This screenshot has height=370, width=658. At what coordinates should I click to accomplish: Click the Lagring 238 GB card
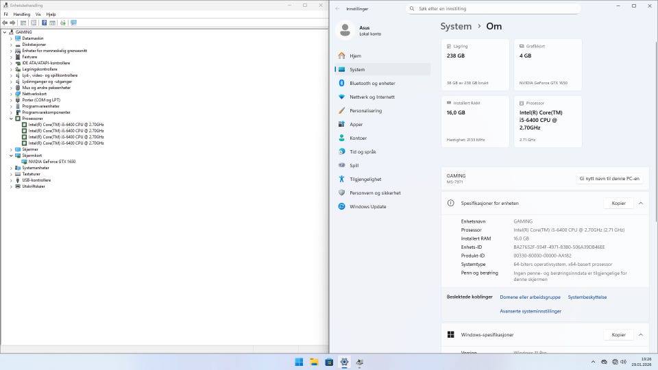click(x=475, y=64)
